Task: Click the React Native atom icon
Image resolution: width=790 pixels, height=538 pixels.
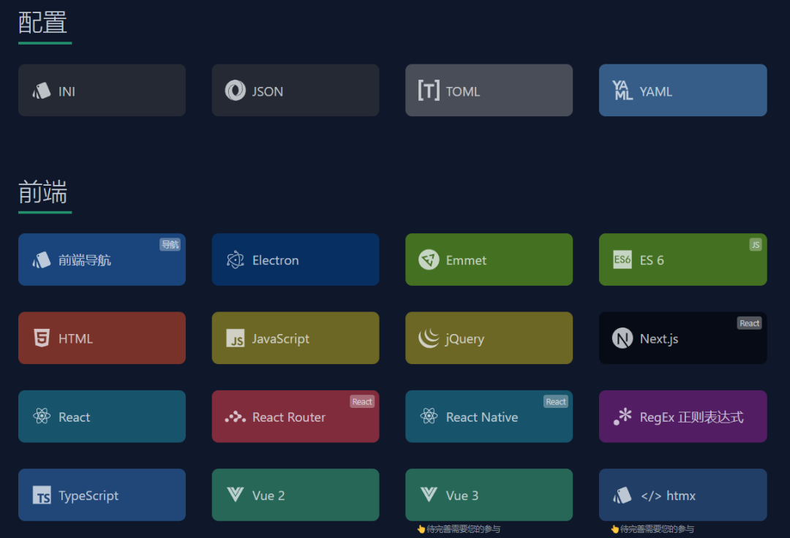Action: click(x=429, y=416)
